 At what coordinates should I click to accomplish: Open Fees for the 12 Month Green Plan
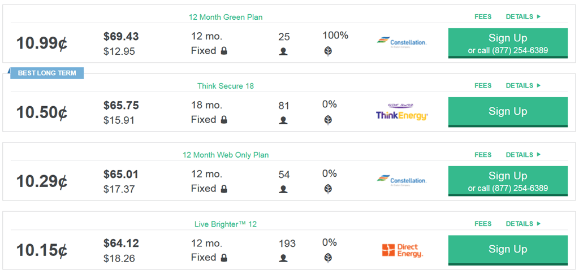[483, 17]
